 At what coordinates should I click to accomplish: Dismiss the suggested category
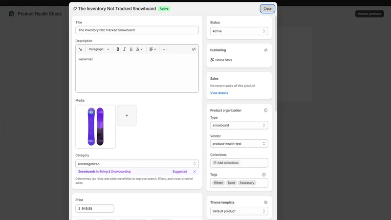click(195, 172)
